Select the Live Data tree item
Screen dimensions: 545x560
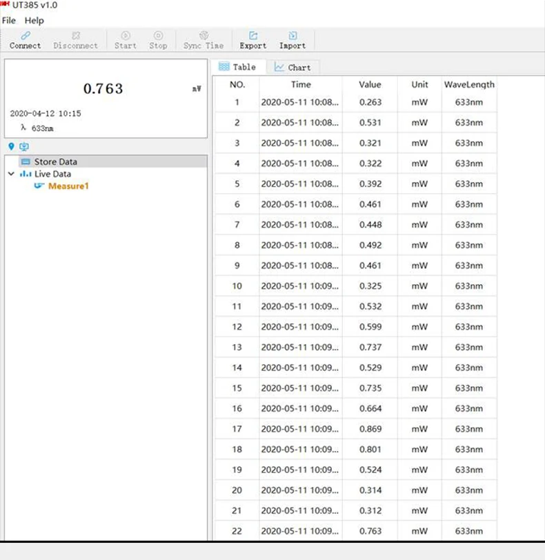[53, 174]
